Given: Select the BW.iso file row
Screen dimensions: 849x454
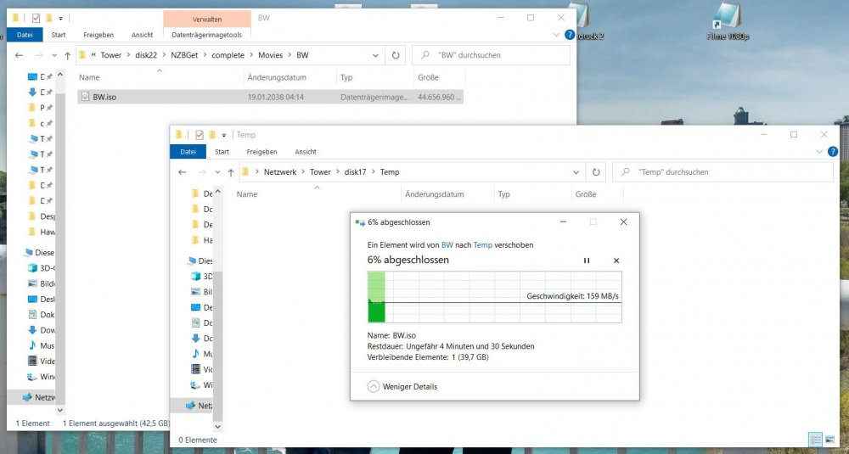Looking at the screenshot, I should [x=270, y=98].
